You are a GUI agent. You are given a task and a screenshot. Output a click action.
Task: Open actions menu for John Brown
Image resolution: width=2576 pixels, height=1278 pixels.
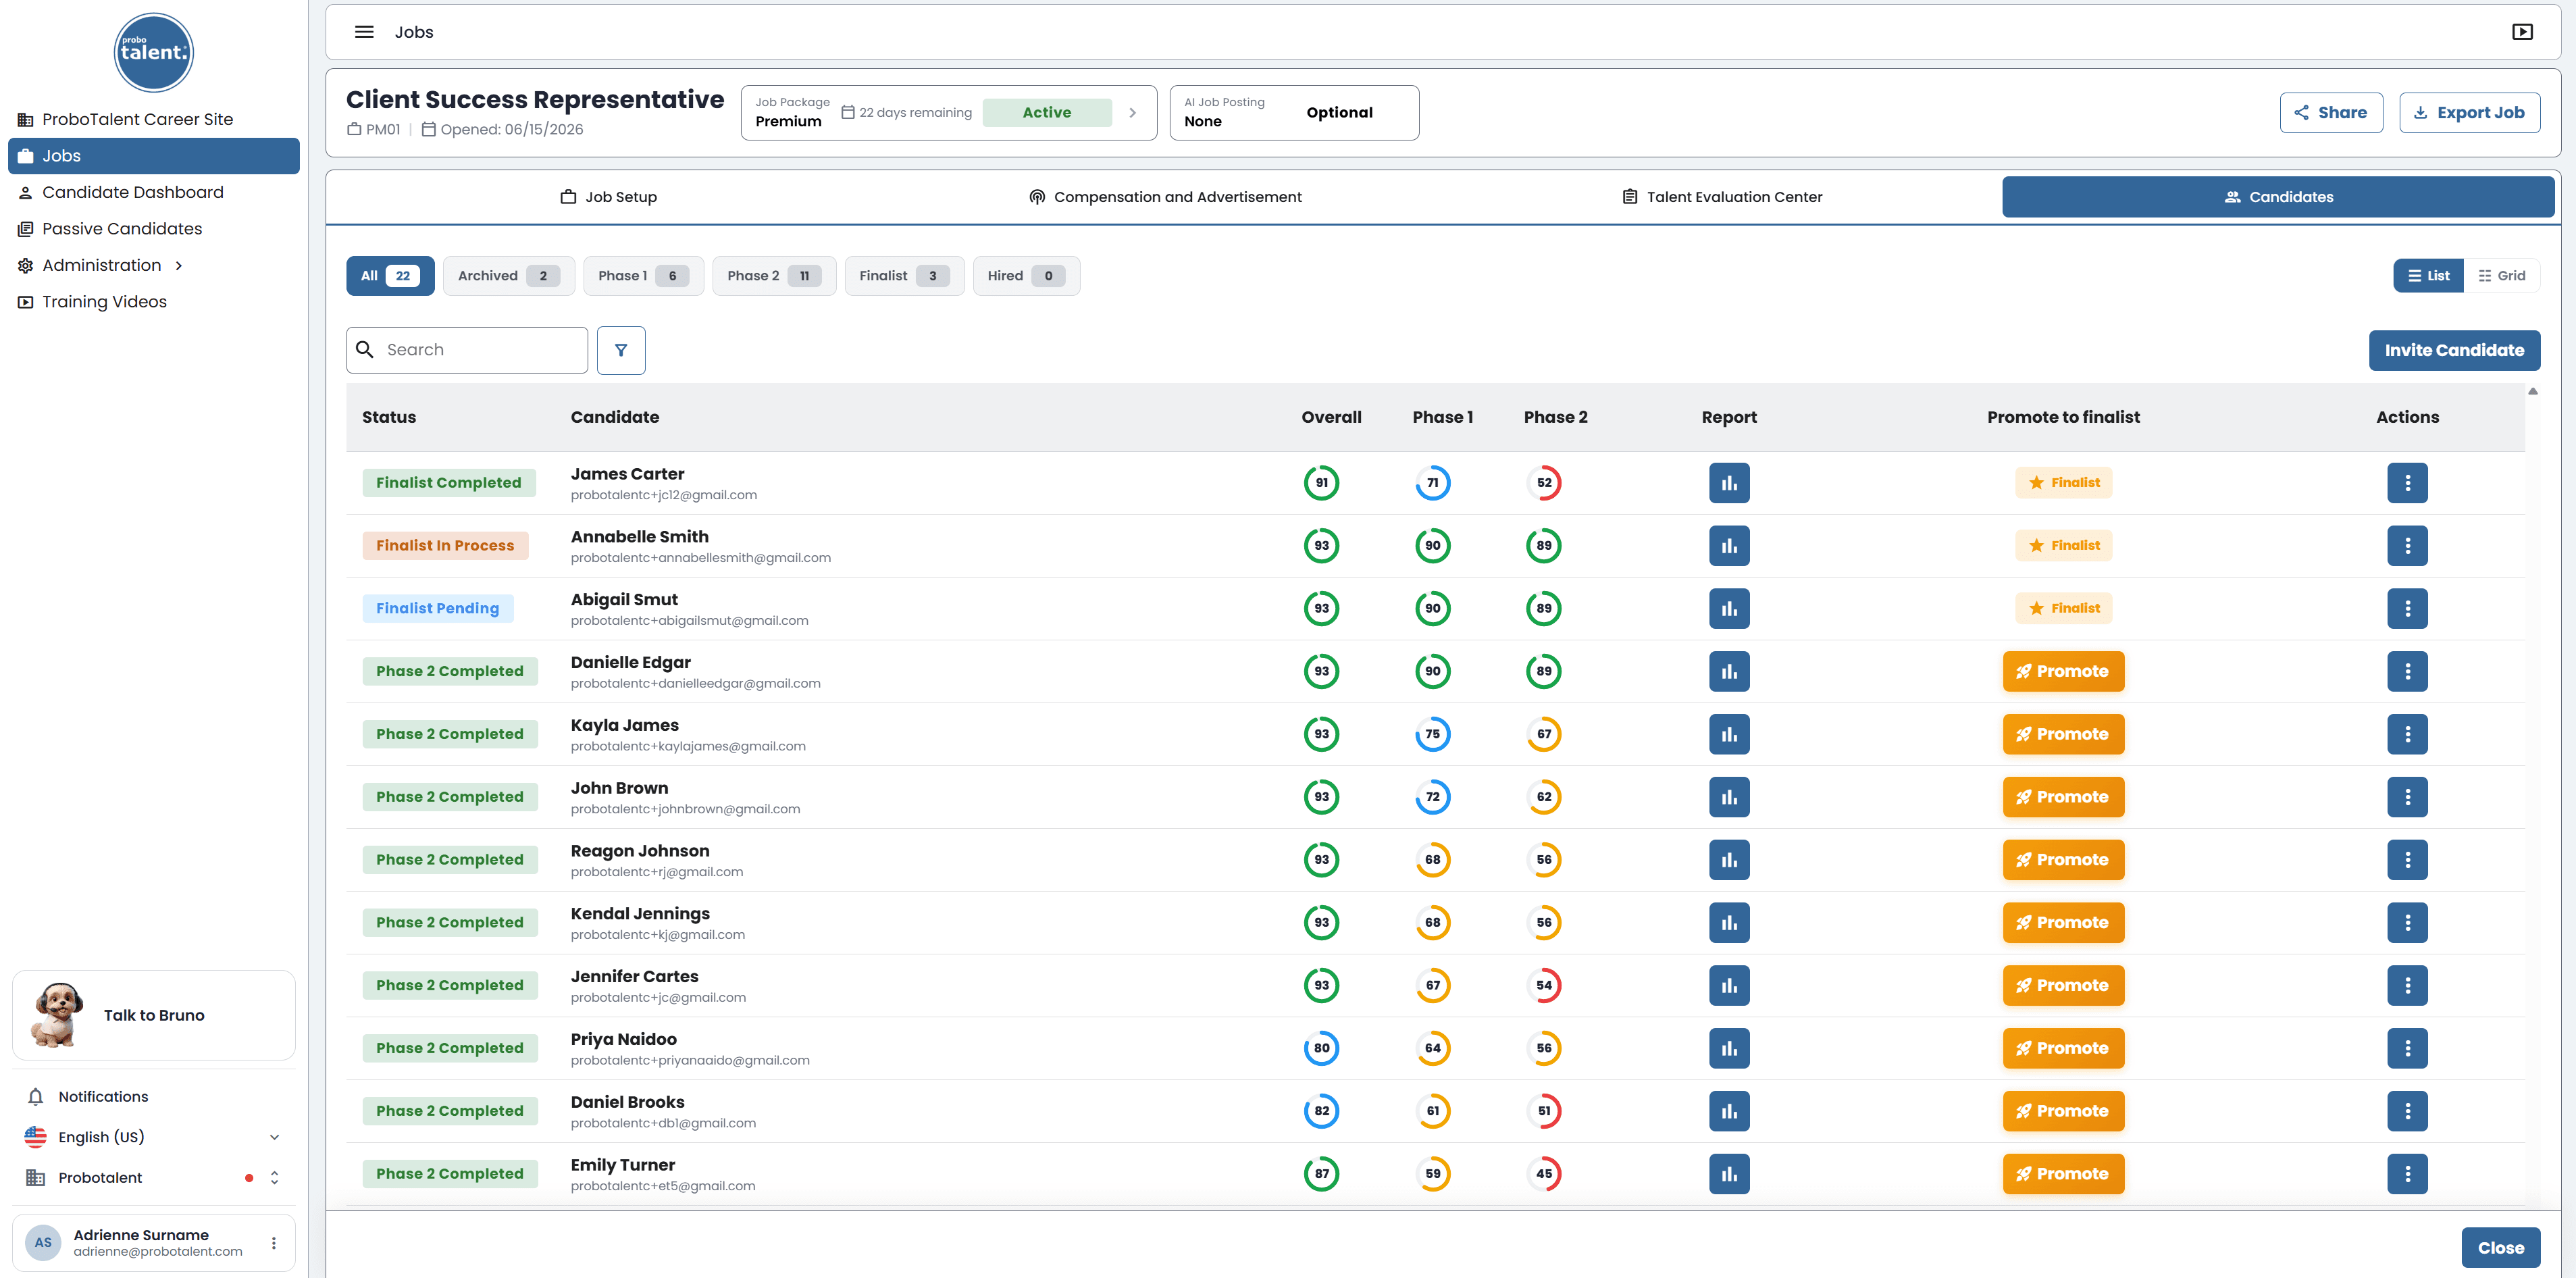pos(2407,798)
